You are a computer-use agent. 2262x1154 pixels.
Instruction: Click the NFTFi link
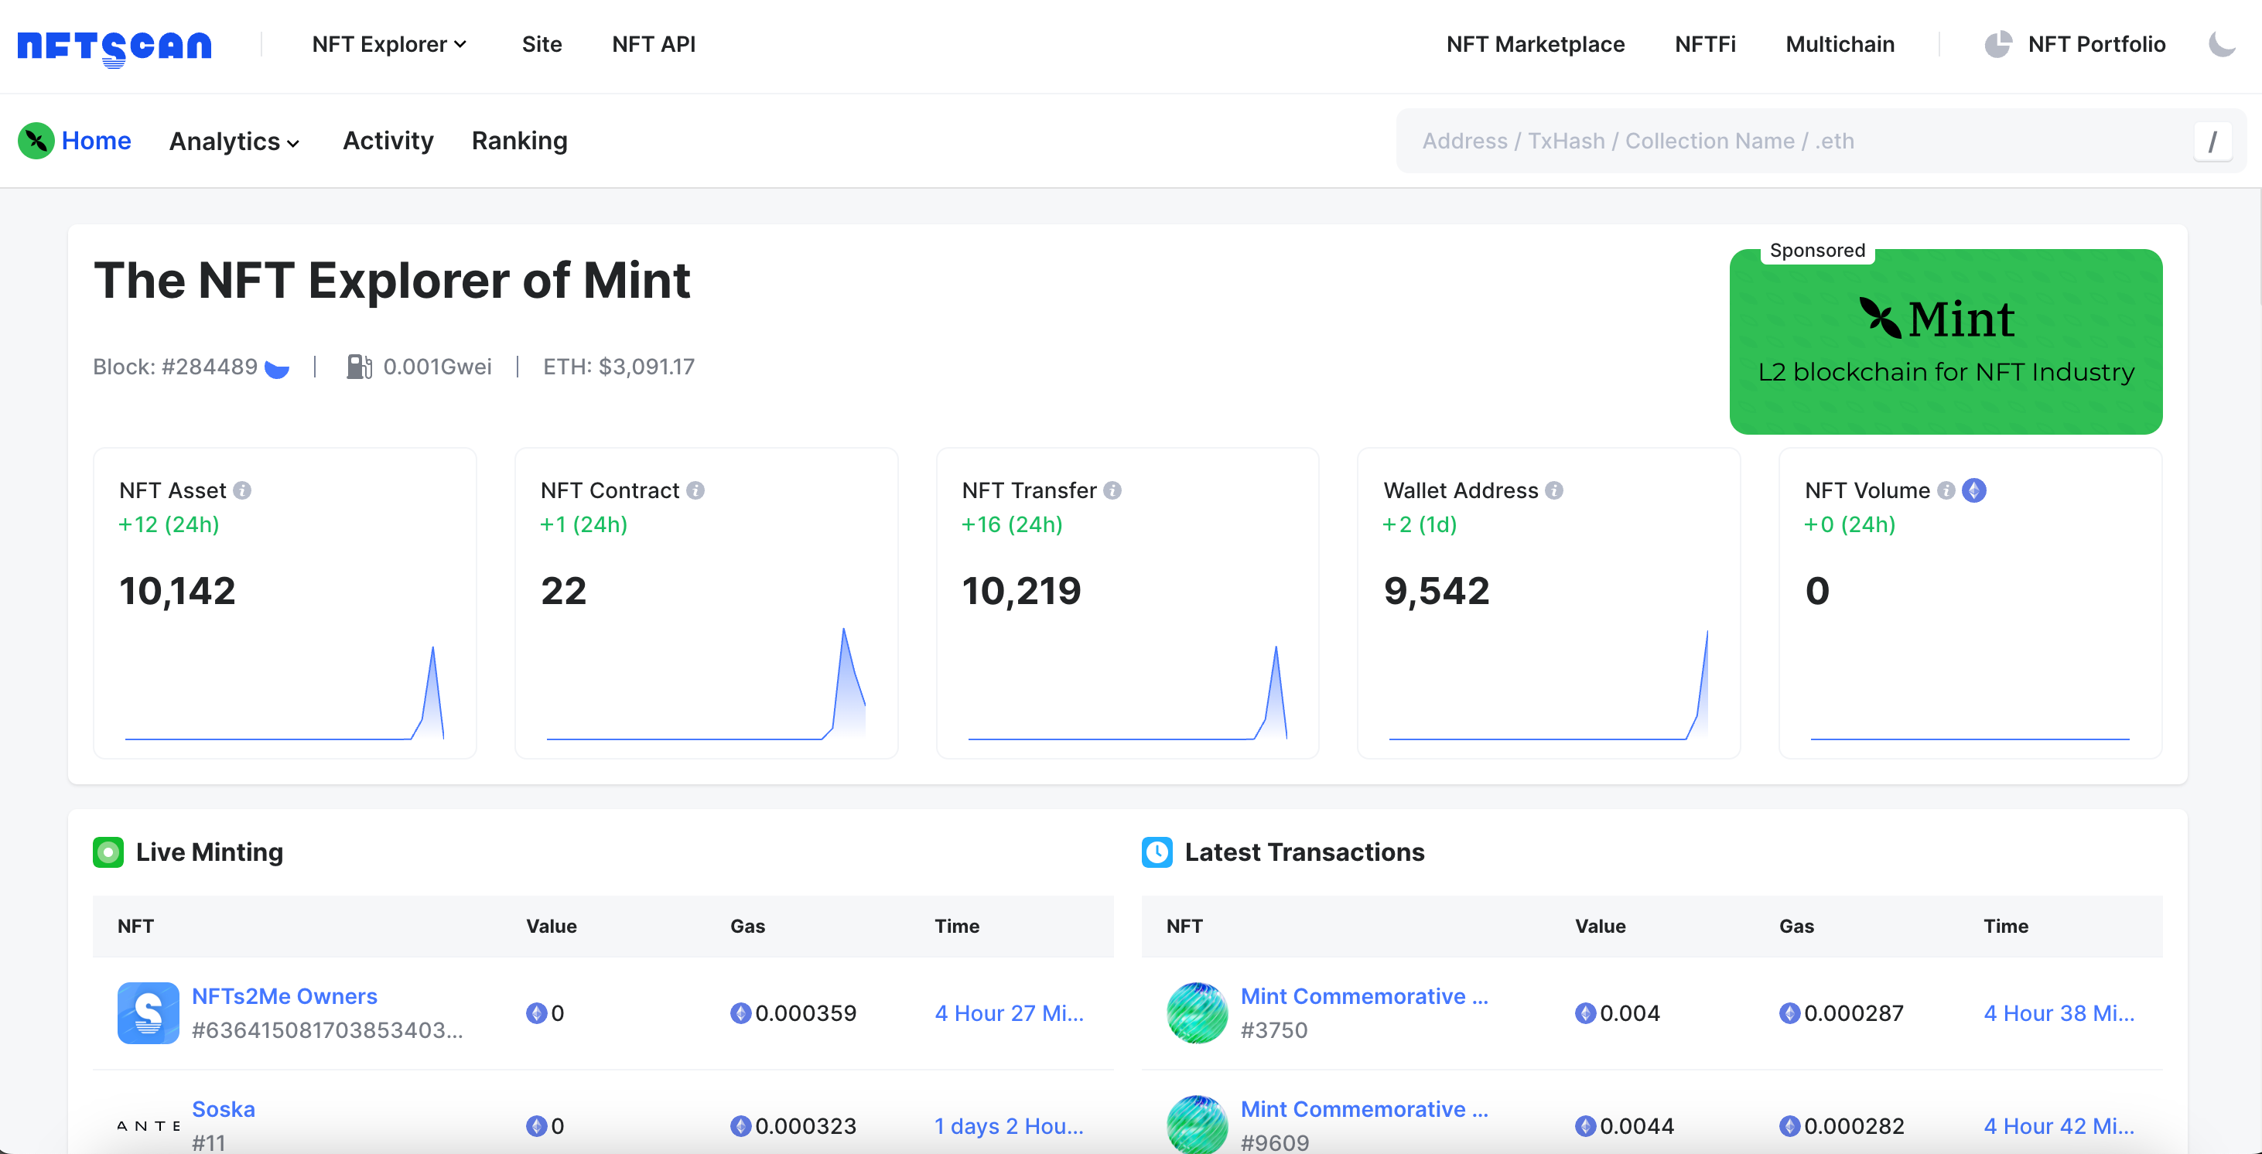click(1704, 44)
